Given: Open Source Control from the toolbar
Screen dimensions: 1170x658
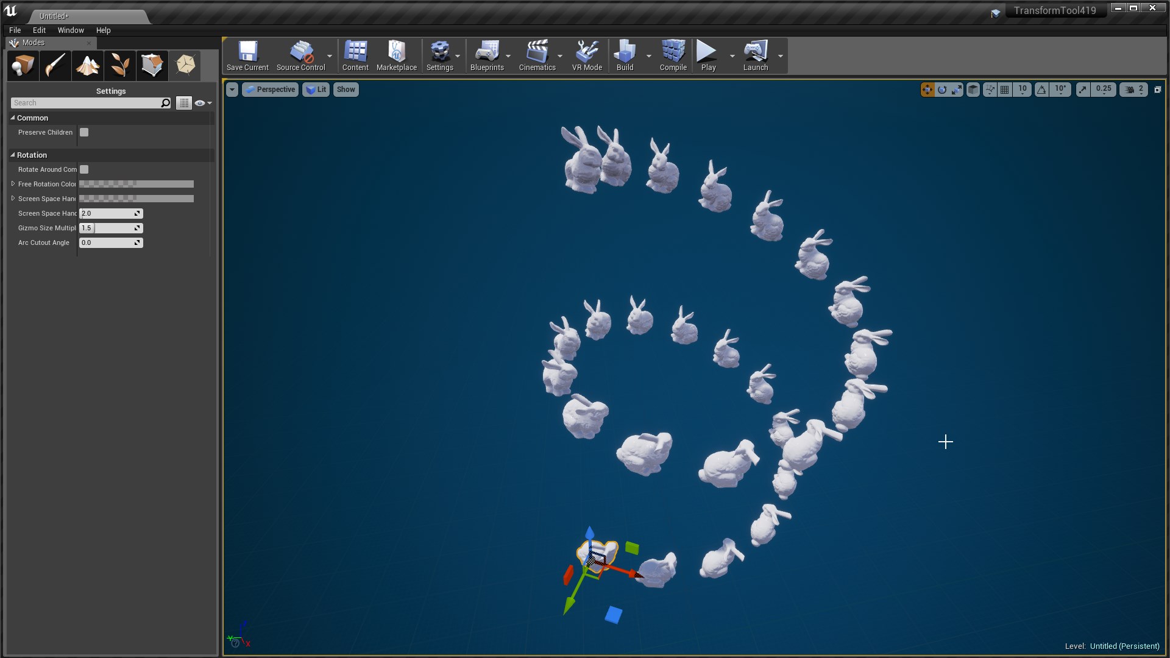Looking at the screenshot, I should point(301,56).
